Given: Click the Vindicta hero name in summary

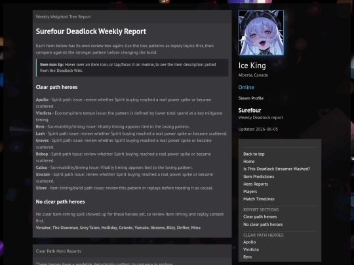Looking at the screenshot, I should click(43, 113).
